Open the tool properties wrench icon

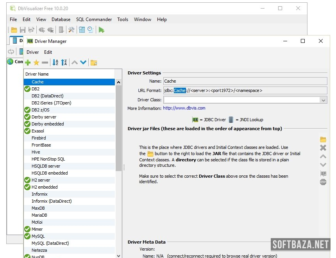point(71,30)
